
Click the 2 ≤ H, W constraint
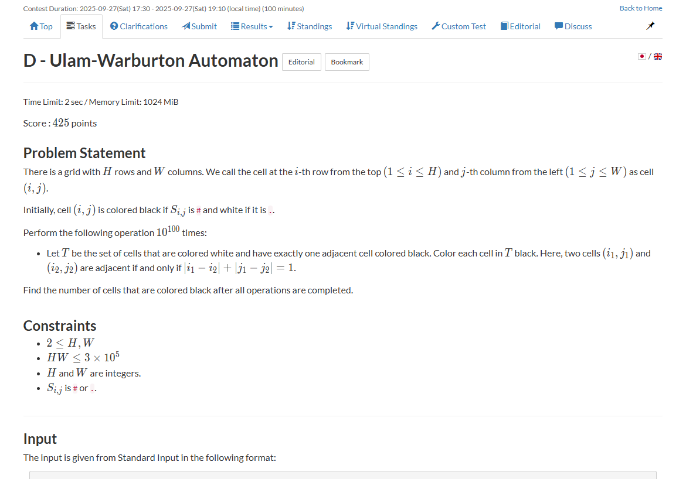pos(70,343)
